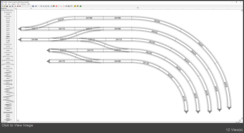Expand the dropdown arrow beside the grid icon
The width and height of the screenshot is (244, 133).
[73, 6]
